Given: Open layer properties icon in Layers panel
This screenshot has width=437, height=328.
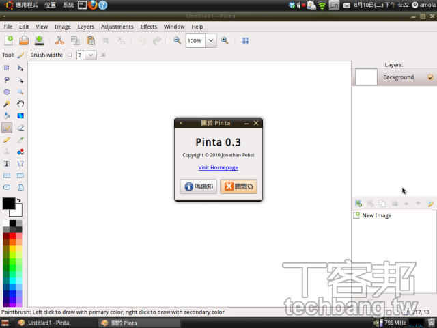Looking at the screenshot, I should click(x=430, y=204).
